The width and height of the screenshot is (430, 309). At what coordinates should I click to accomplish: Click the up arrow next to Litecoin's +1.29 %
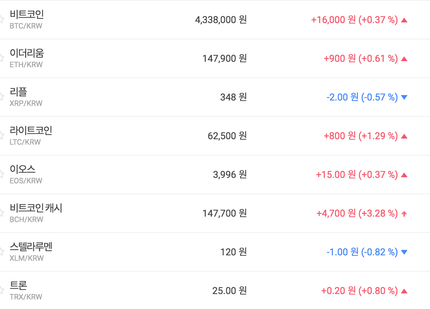(404, 137)
